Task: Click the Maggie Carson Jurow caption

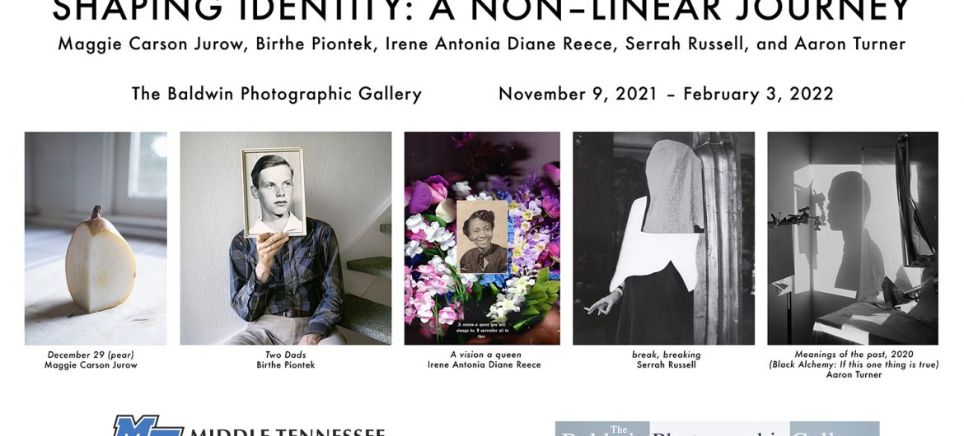Action: coord(91,364)
